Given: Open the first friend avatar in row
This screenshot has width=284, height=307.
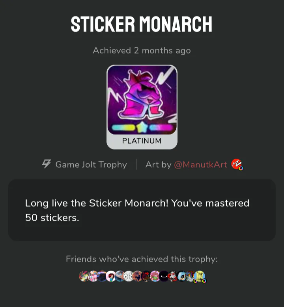Looking at the screenshot, I should [84, 276].
